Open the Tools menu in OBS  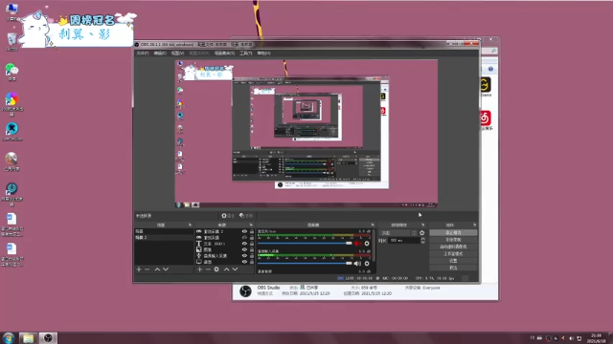click(245, 54)
